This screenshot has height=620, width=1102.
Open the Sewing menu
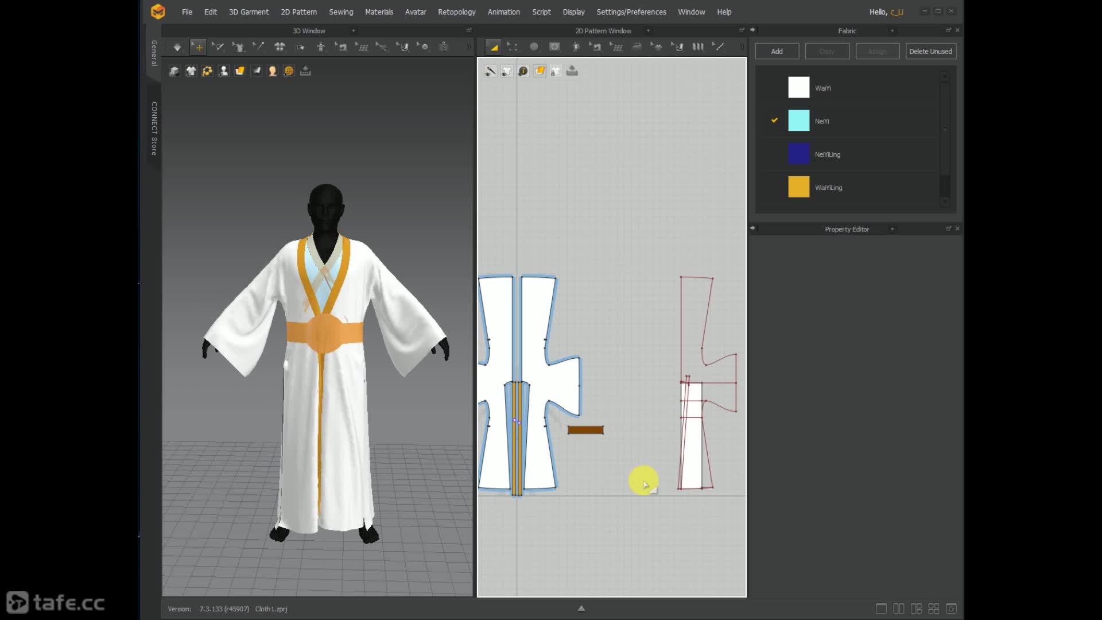[341, 12]
